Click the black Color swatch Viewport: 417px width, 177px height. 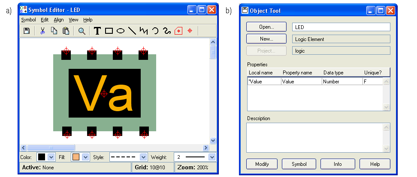tap(42, 157)
